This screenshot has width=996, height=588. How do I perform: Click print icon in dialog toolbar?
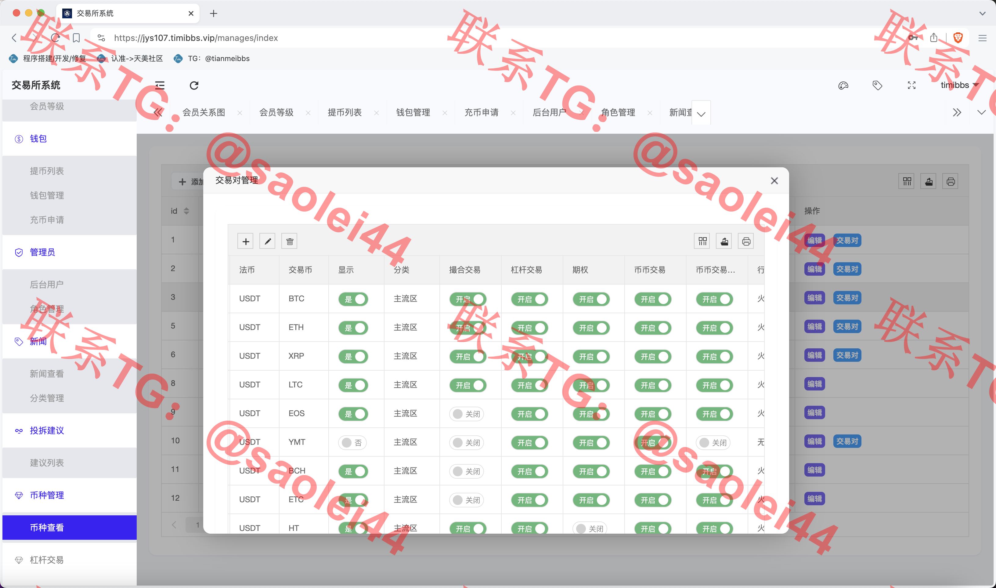(x=746, y=241)
